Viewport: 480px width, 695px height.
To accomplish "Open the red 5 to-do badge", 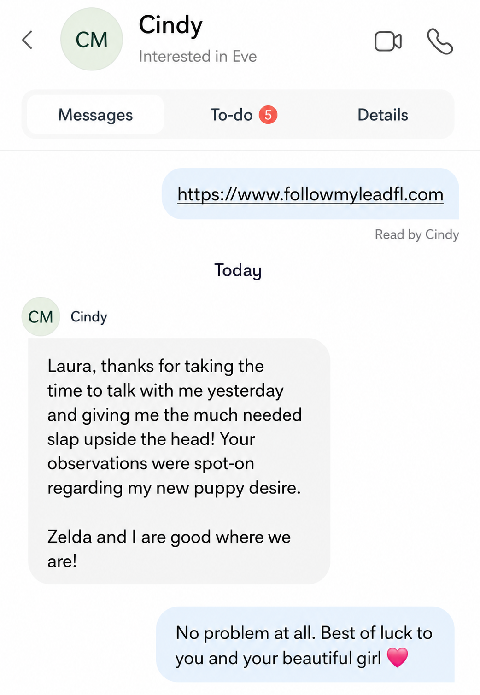I will tap(268, 115).
